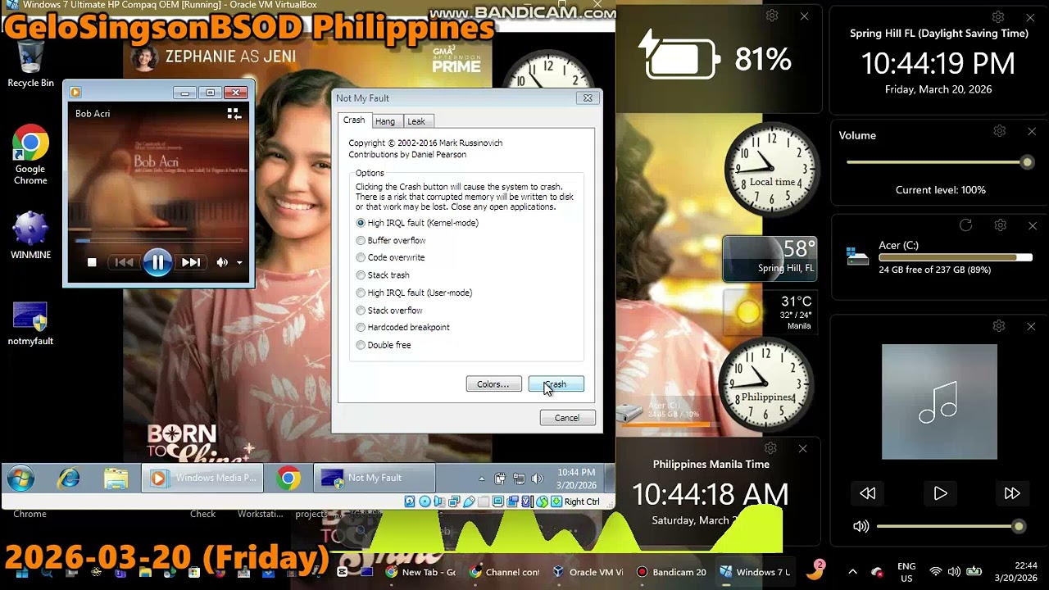Select the Double free option
This screenshot has height=590, width=1049.
tap(384, 345)
